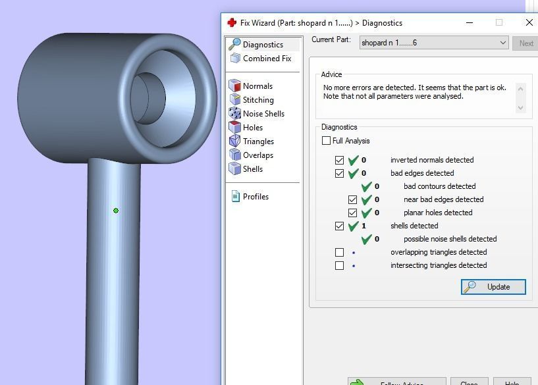
Task: Click the Help button
Action: tap(512, 382)
